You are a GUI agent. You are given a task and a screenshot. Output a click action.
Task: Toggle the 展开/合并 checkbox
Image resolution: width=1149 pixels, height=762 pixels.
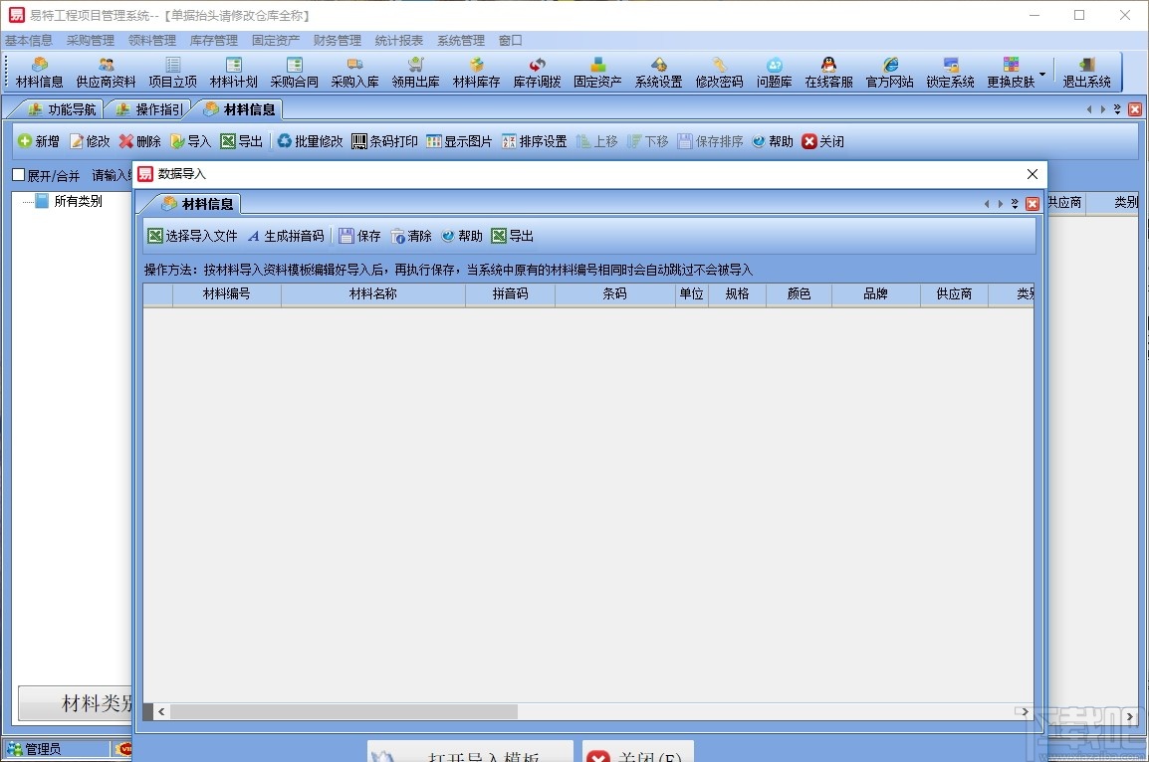19,175
